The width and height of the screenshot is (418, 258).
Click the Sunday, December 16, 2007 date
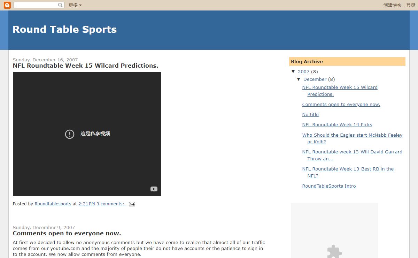pyautogui.click(x=45, y=60)
